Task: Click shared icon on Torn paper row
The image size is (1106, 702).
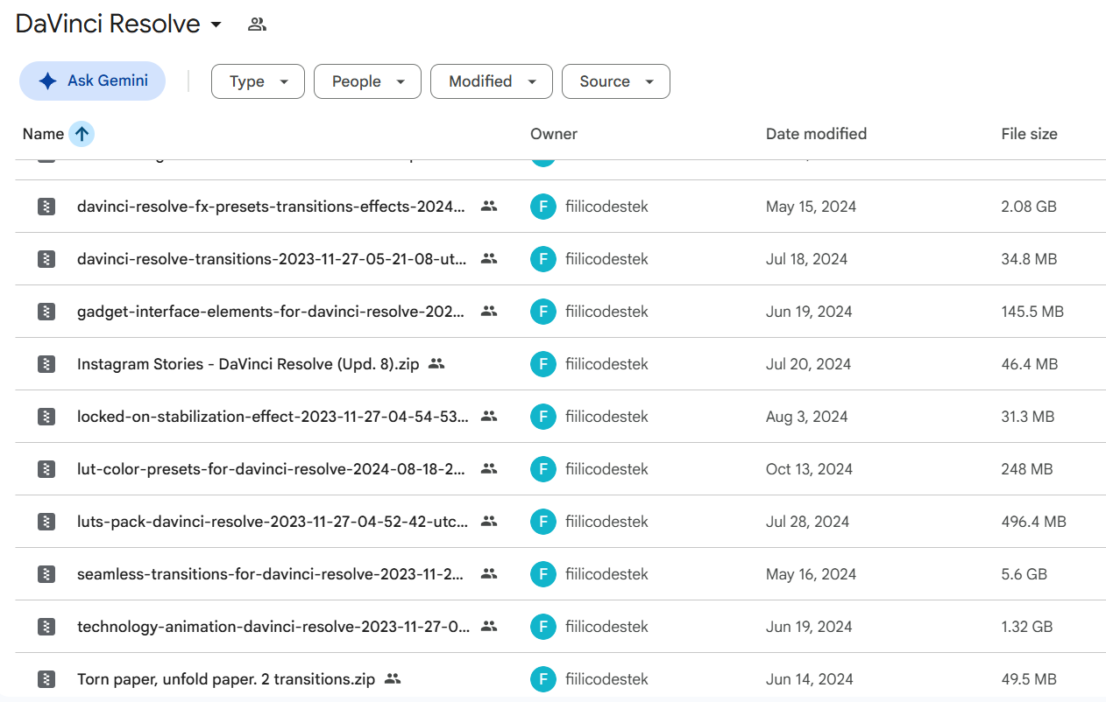Action: point(393,679)
